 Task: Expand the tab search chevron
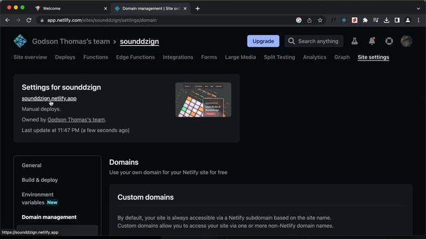click(x=419, y=9)
